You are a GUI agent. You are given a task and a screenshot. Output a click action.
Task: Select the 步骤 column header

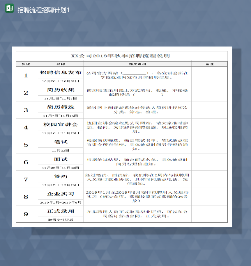(x=26, y=64)
